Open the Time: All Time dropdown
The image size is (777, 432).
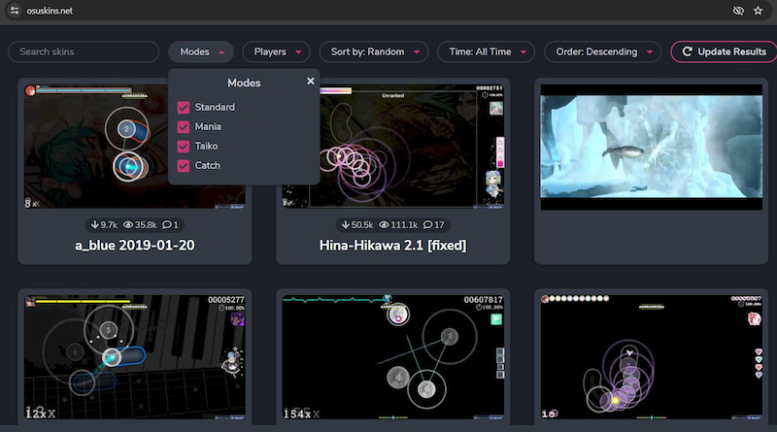(x=487, y=51)
